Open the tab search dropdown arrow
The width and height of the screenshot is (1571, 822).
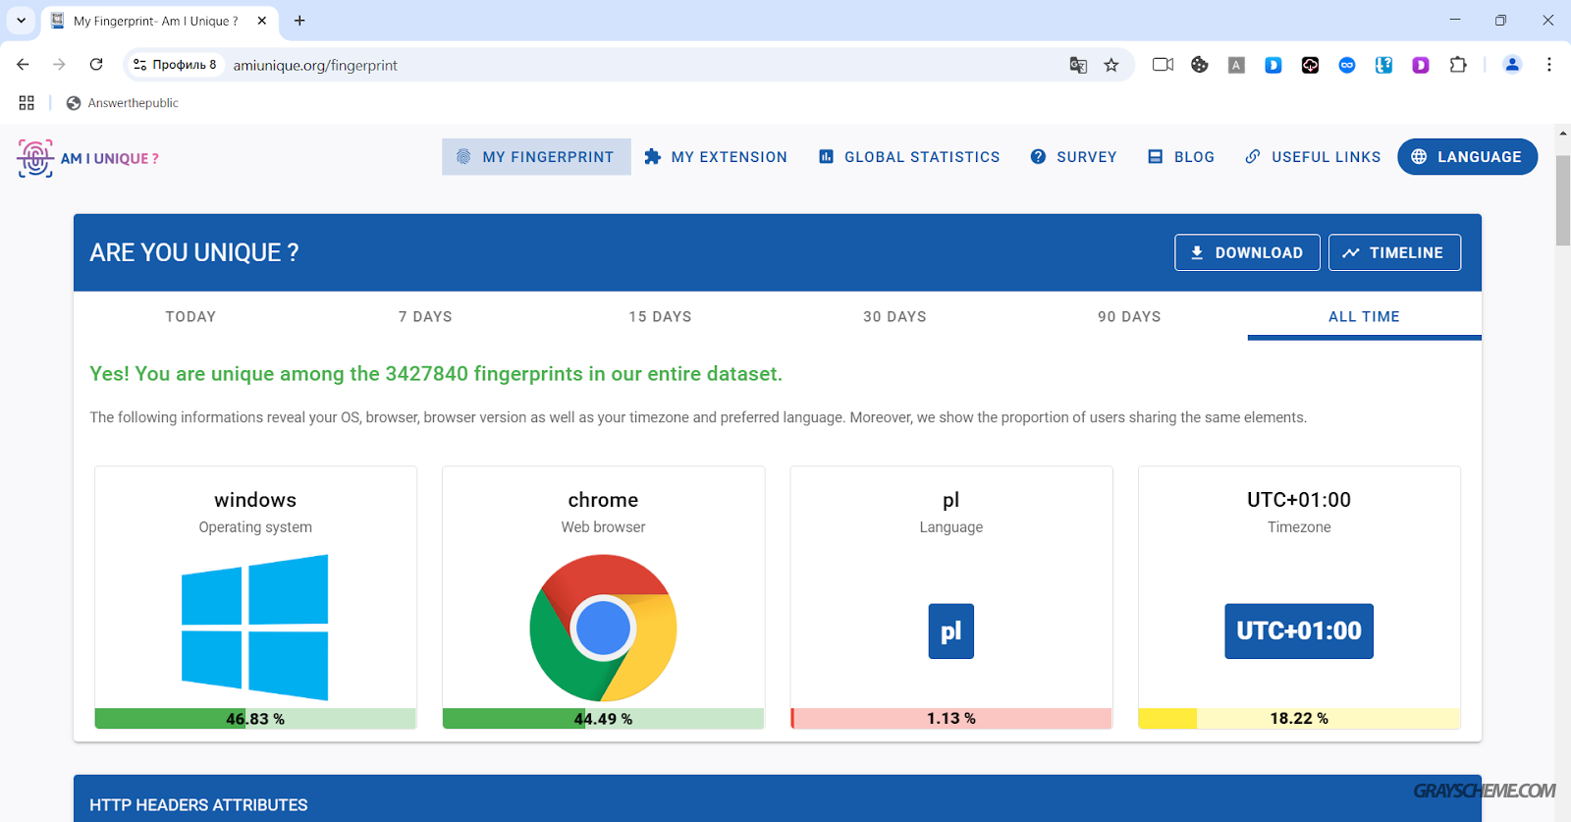21,20
